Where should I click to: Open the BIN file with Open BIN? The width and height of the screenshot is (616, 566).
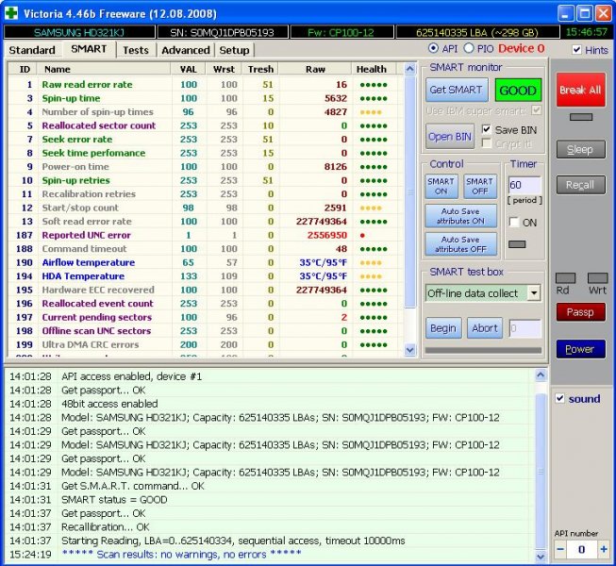coord(450,136)
